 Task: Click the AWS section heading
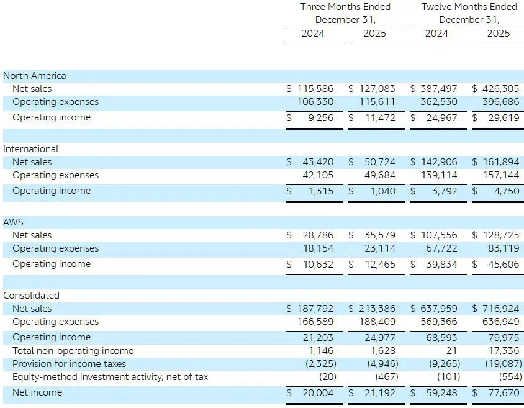pos(15,222)
